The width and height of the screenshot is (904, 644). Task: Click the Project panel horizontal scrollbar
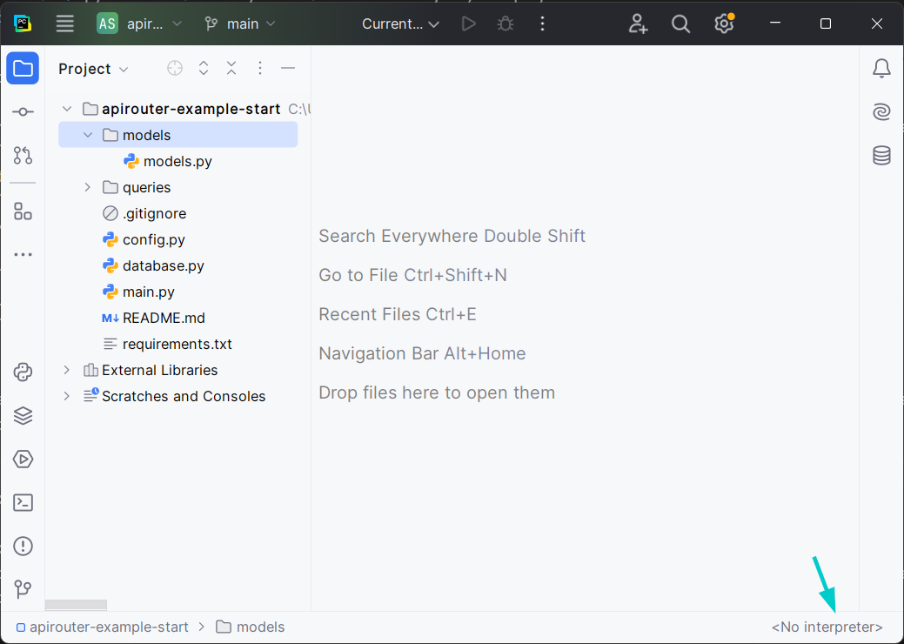tap(76, 606)
